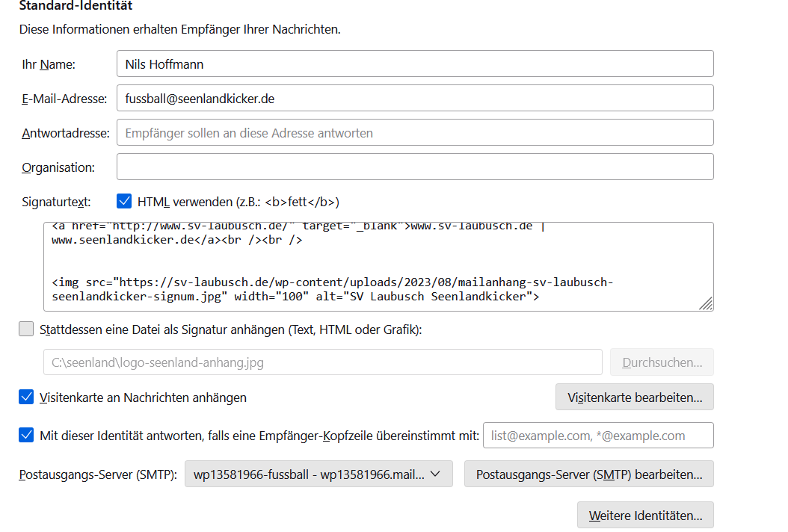
Task: Uncheck Visitenkarte an Nachrichten anhängen
Action: pyautogui.click(x=26, y=398)
